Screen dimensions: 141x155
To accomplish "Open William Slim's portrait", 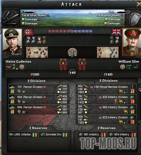I will [x=132, y=42].
